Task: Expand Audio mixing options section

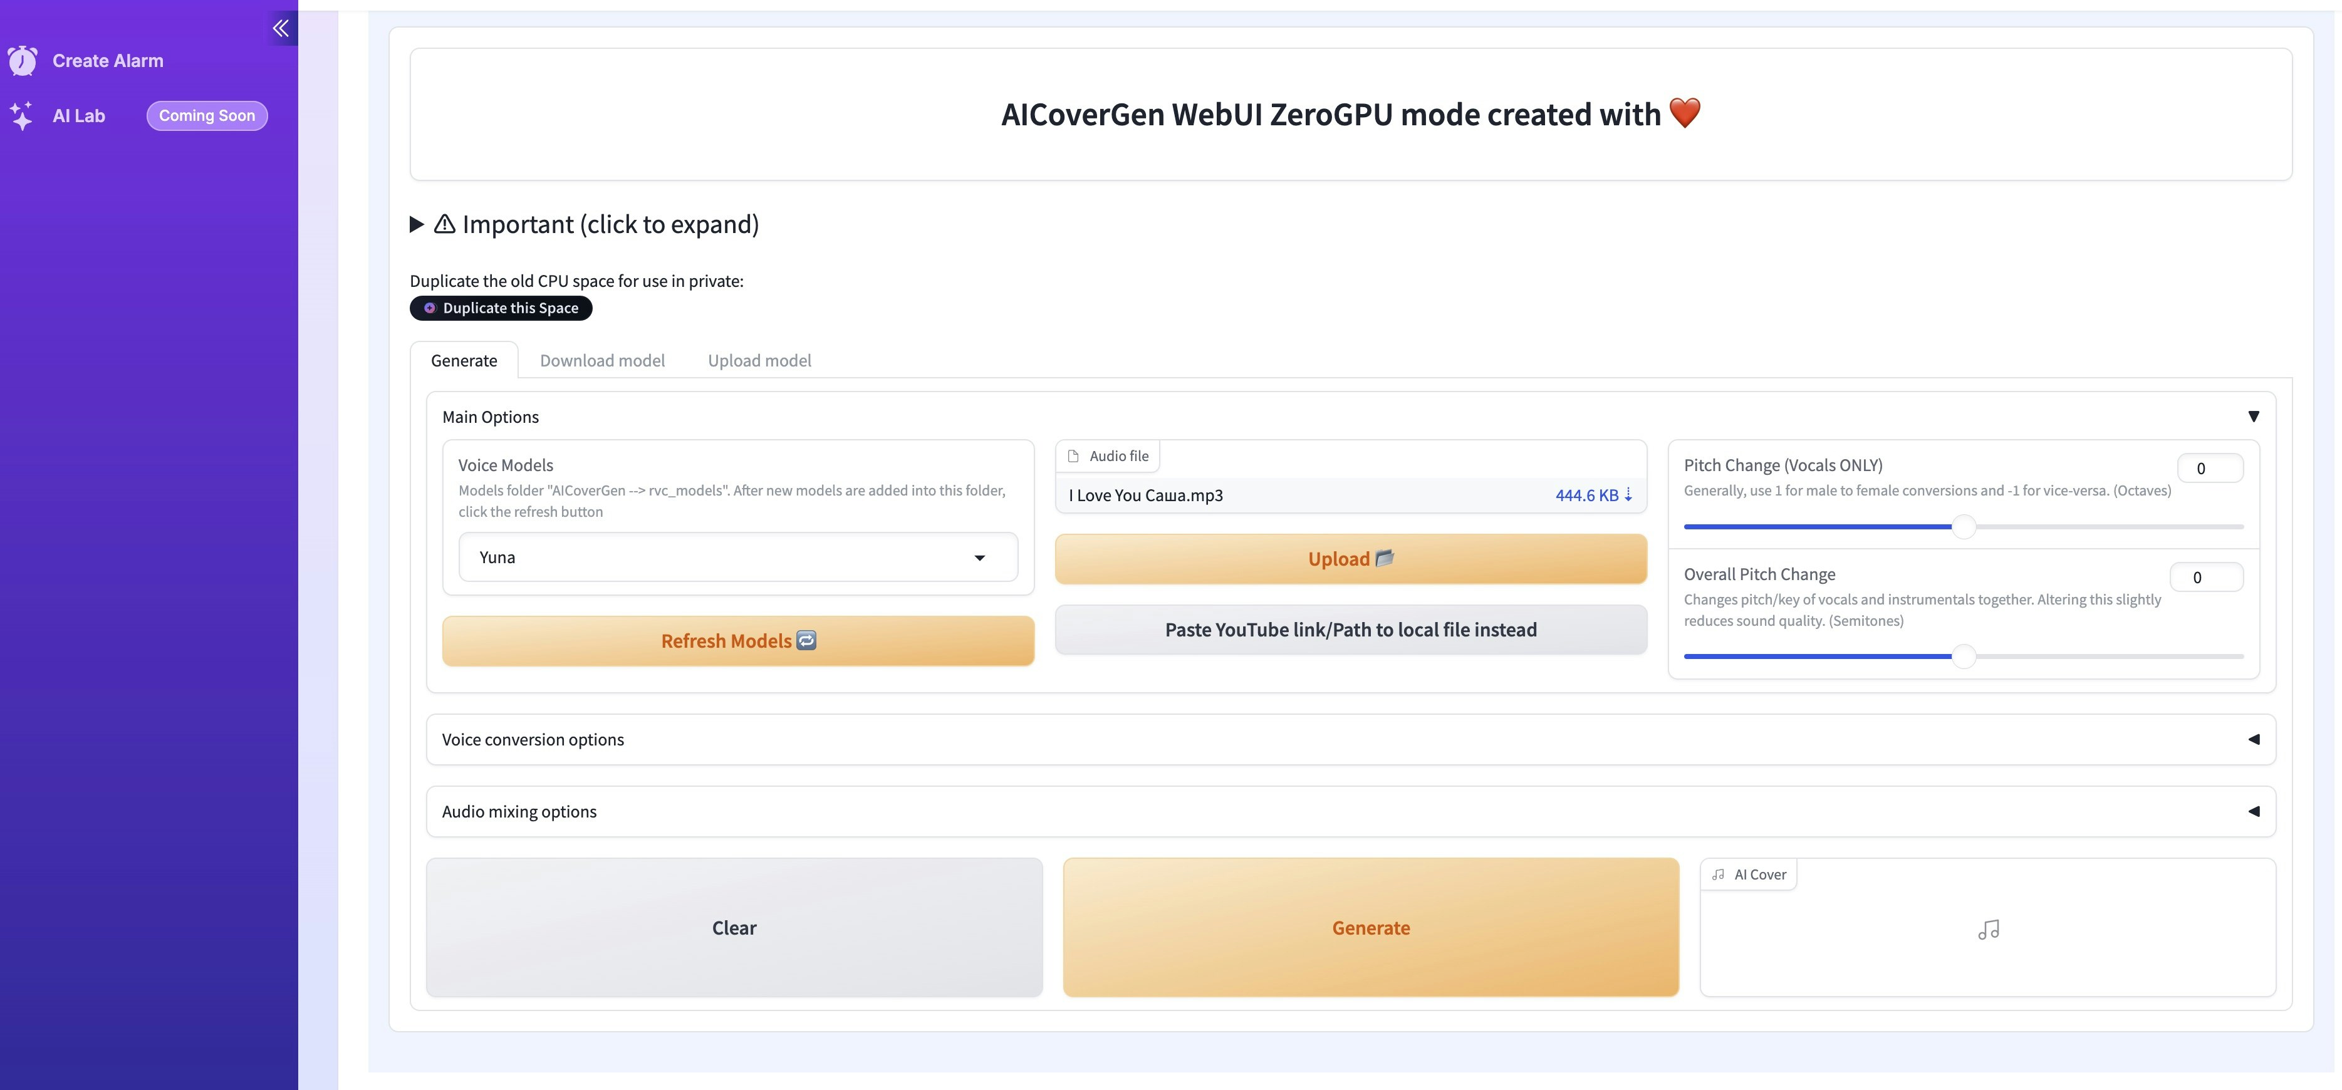Action: (x=2254, y=811)
